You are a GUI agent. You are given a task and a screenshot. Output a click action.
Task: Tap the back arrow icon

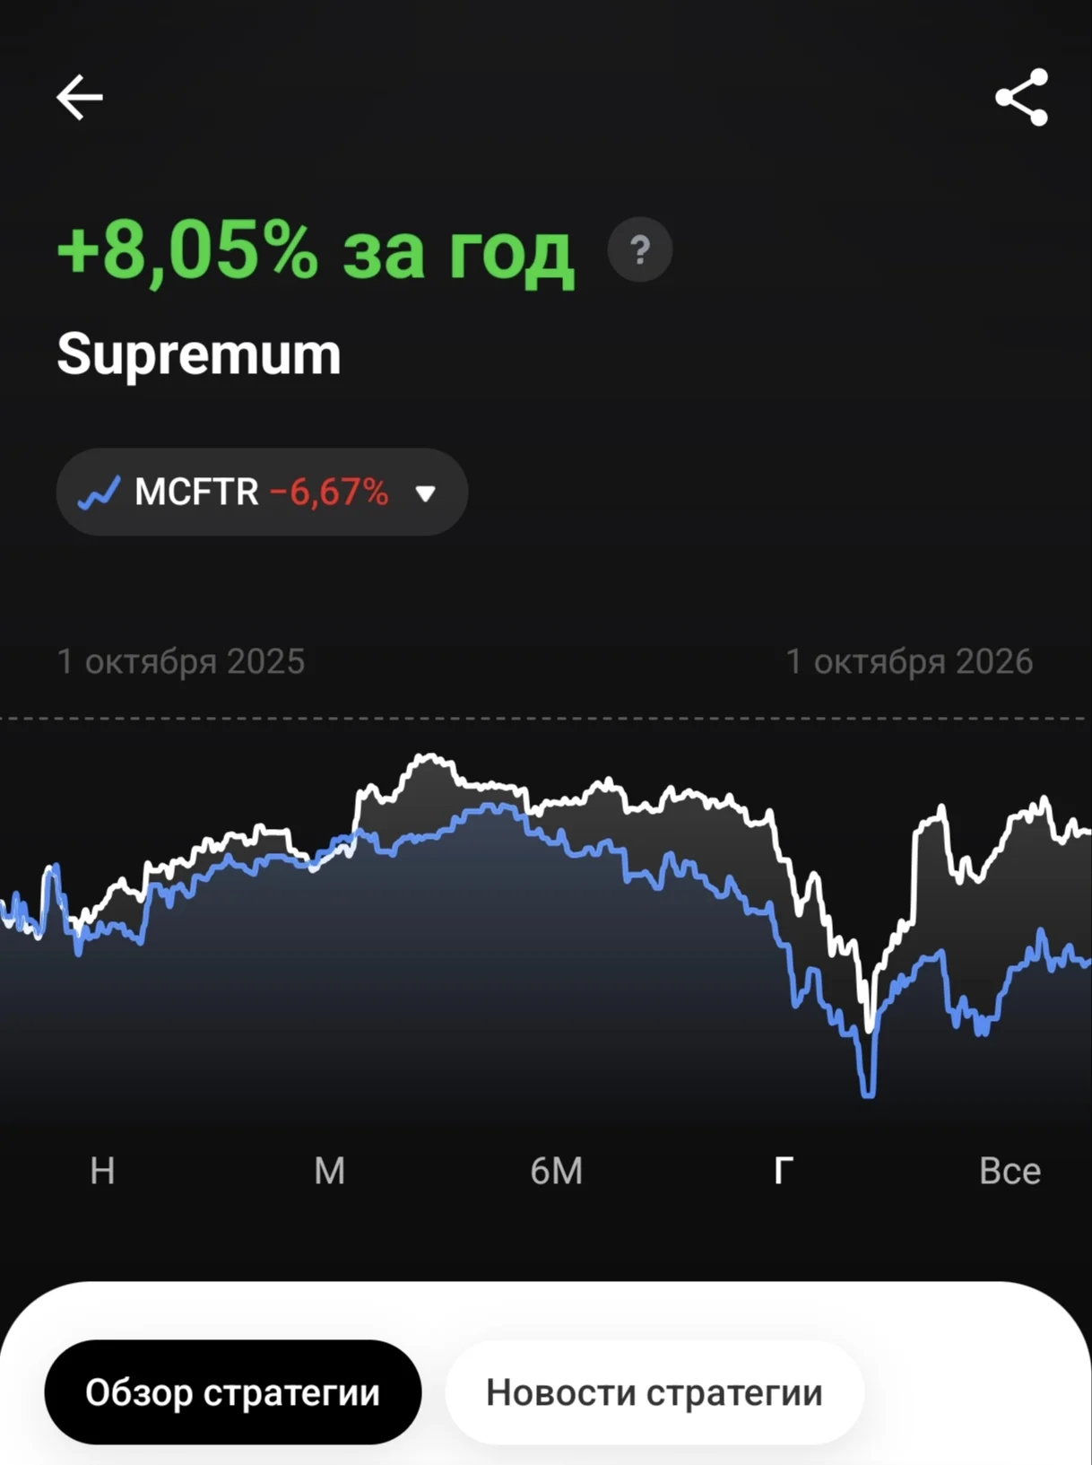pyautogui.click(x=80, y=97)
